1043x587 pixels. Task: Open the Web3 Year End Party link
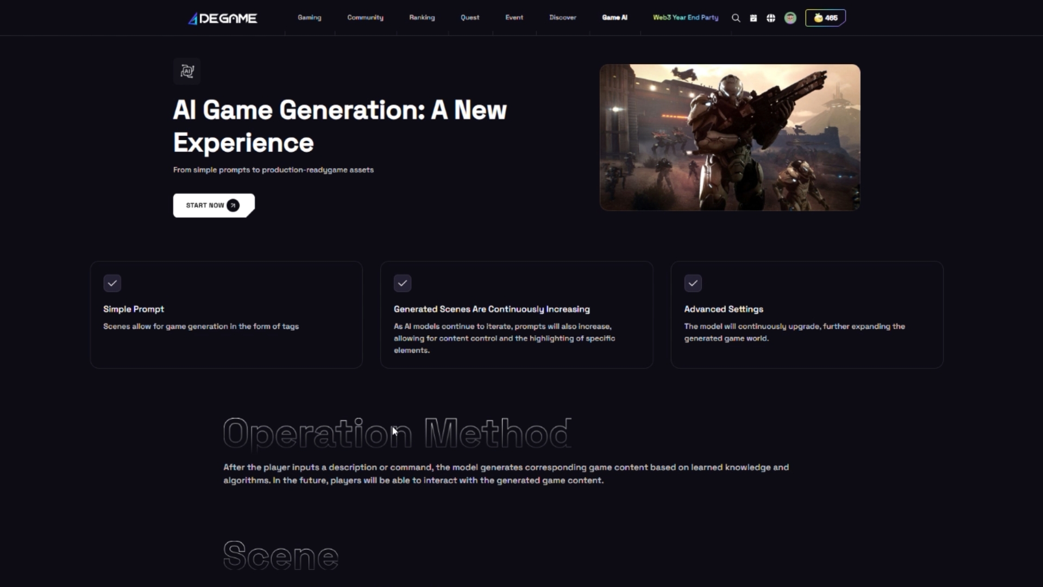click(685, 18)
